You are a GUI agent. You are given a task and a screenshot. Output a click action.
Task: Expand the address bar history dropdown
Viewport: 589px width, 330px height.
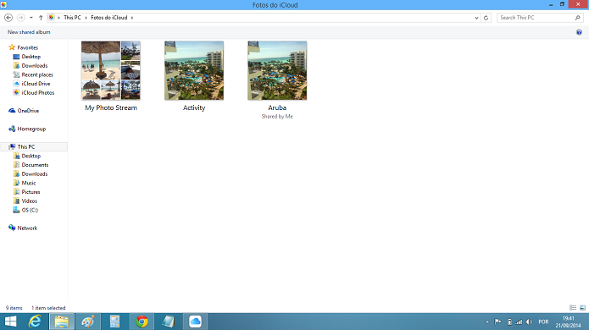point(476,18)
